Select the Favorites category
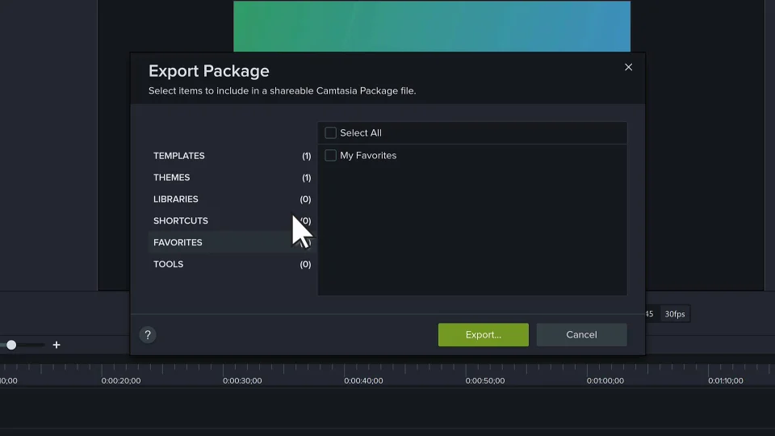 (178, 243)
